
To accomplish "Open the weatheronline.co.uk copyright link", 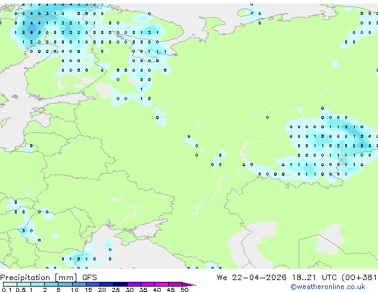I will point(328,287).
